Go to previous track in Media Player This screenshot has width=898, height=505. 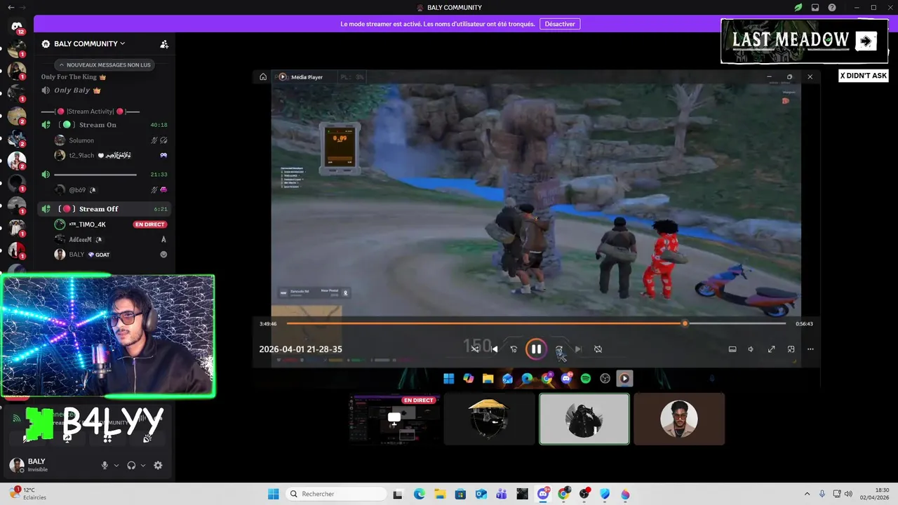495,349
